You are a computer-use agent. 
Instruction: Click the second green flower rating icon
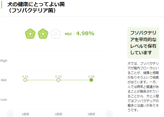click(x=43, y=34)
